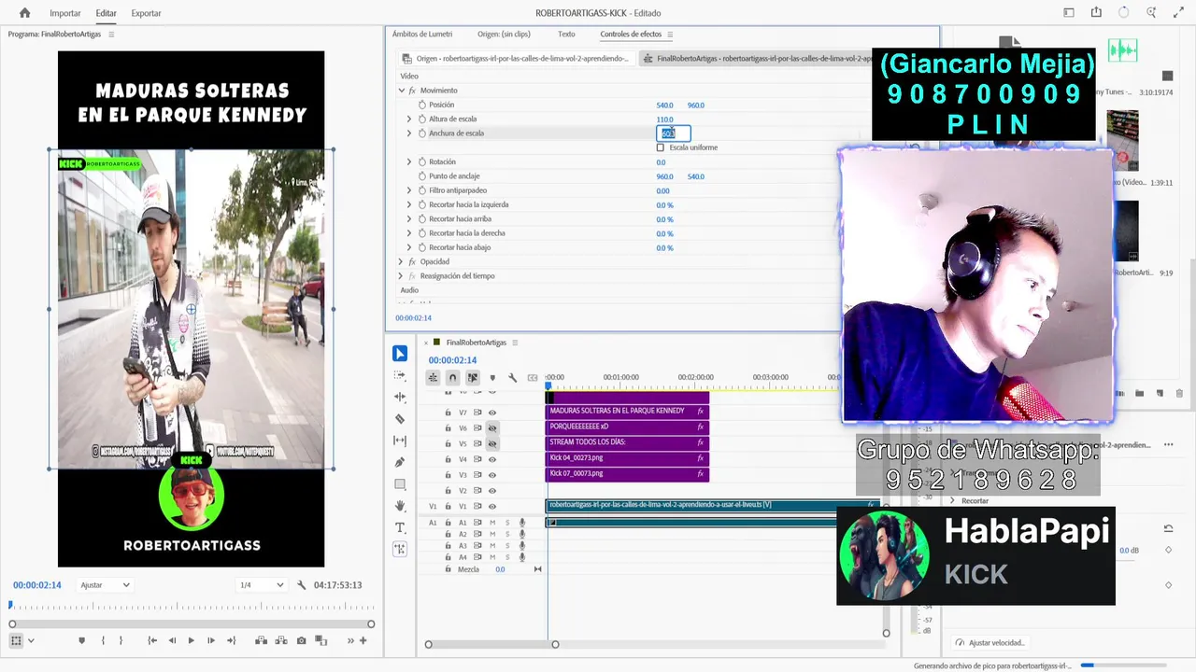Viewport: 1196px width, 672px height.
Task: Open the Texto panel tab
Action: click(x=566, y=35)
